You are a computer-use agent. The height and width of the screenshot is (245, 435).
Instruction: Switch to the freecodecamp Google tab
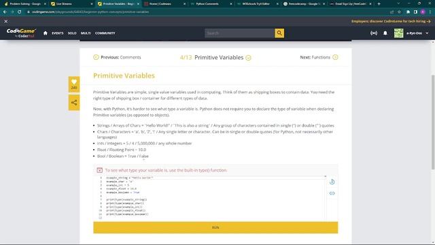(303, 4)
